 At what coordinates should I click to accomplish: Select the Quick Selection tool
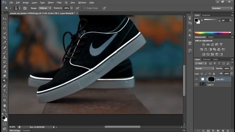[4, 33]
